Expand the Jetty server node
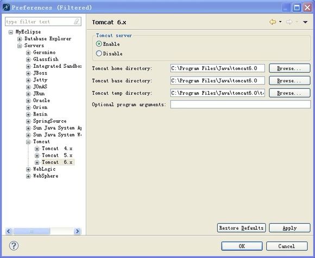Image resolution: width=315 pixels, height=258 pixels. (x=28, y=80)
